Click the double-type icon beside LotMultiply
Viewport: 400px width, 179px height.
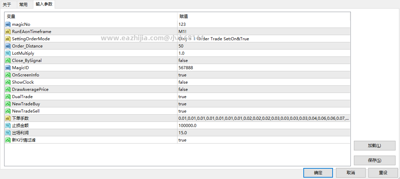click(x=8, y=53)
